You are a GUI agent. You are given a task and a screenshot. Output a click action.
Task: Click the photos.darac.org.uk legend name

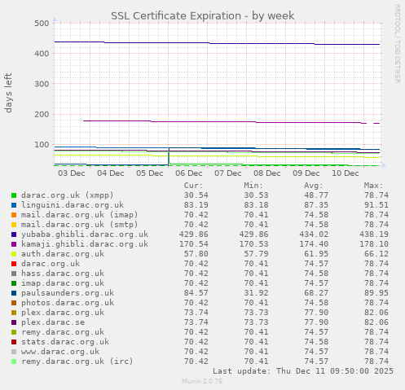68,303
